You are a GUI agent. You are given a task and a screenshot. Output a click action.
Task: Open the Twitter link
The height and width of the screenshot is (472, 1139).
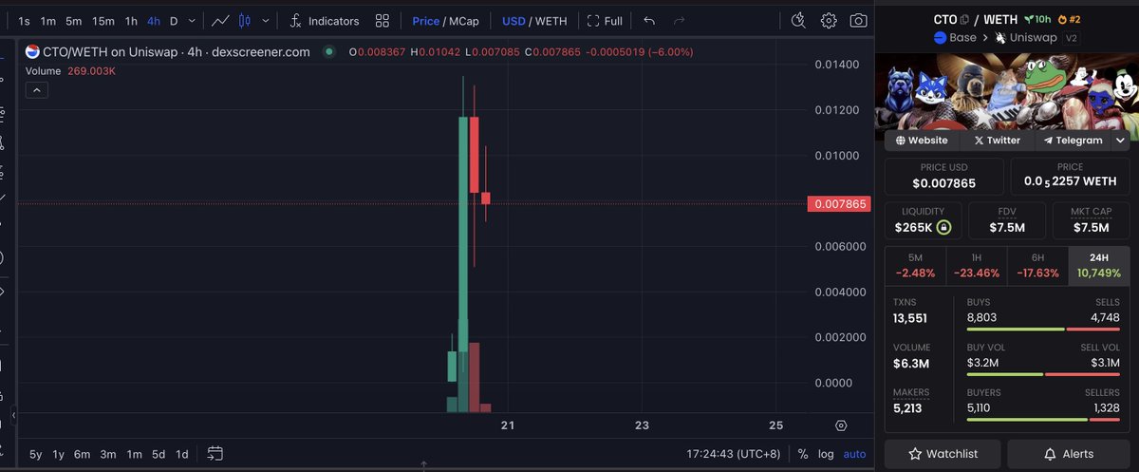tap(997, 141)
